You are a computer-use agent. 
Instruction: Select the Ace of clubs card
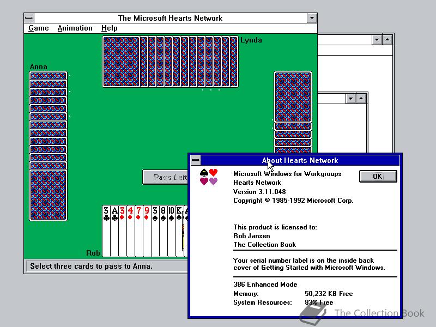[114, 231]
